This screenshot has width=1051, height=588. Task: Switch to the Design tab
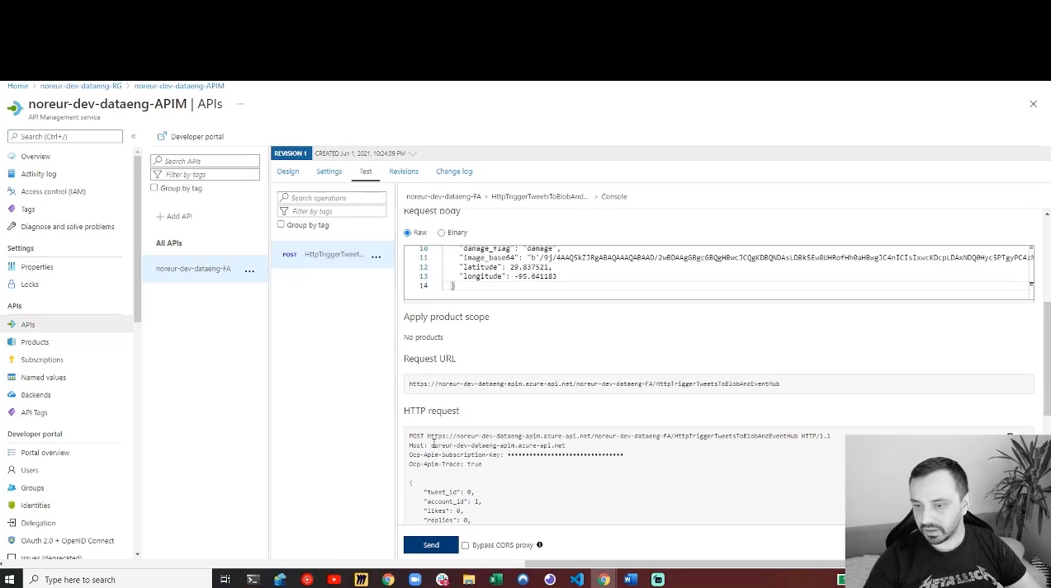(x=288, y=172)
